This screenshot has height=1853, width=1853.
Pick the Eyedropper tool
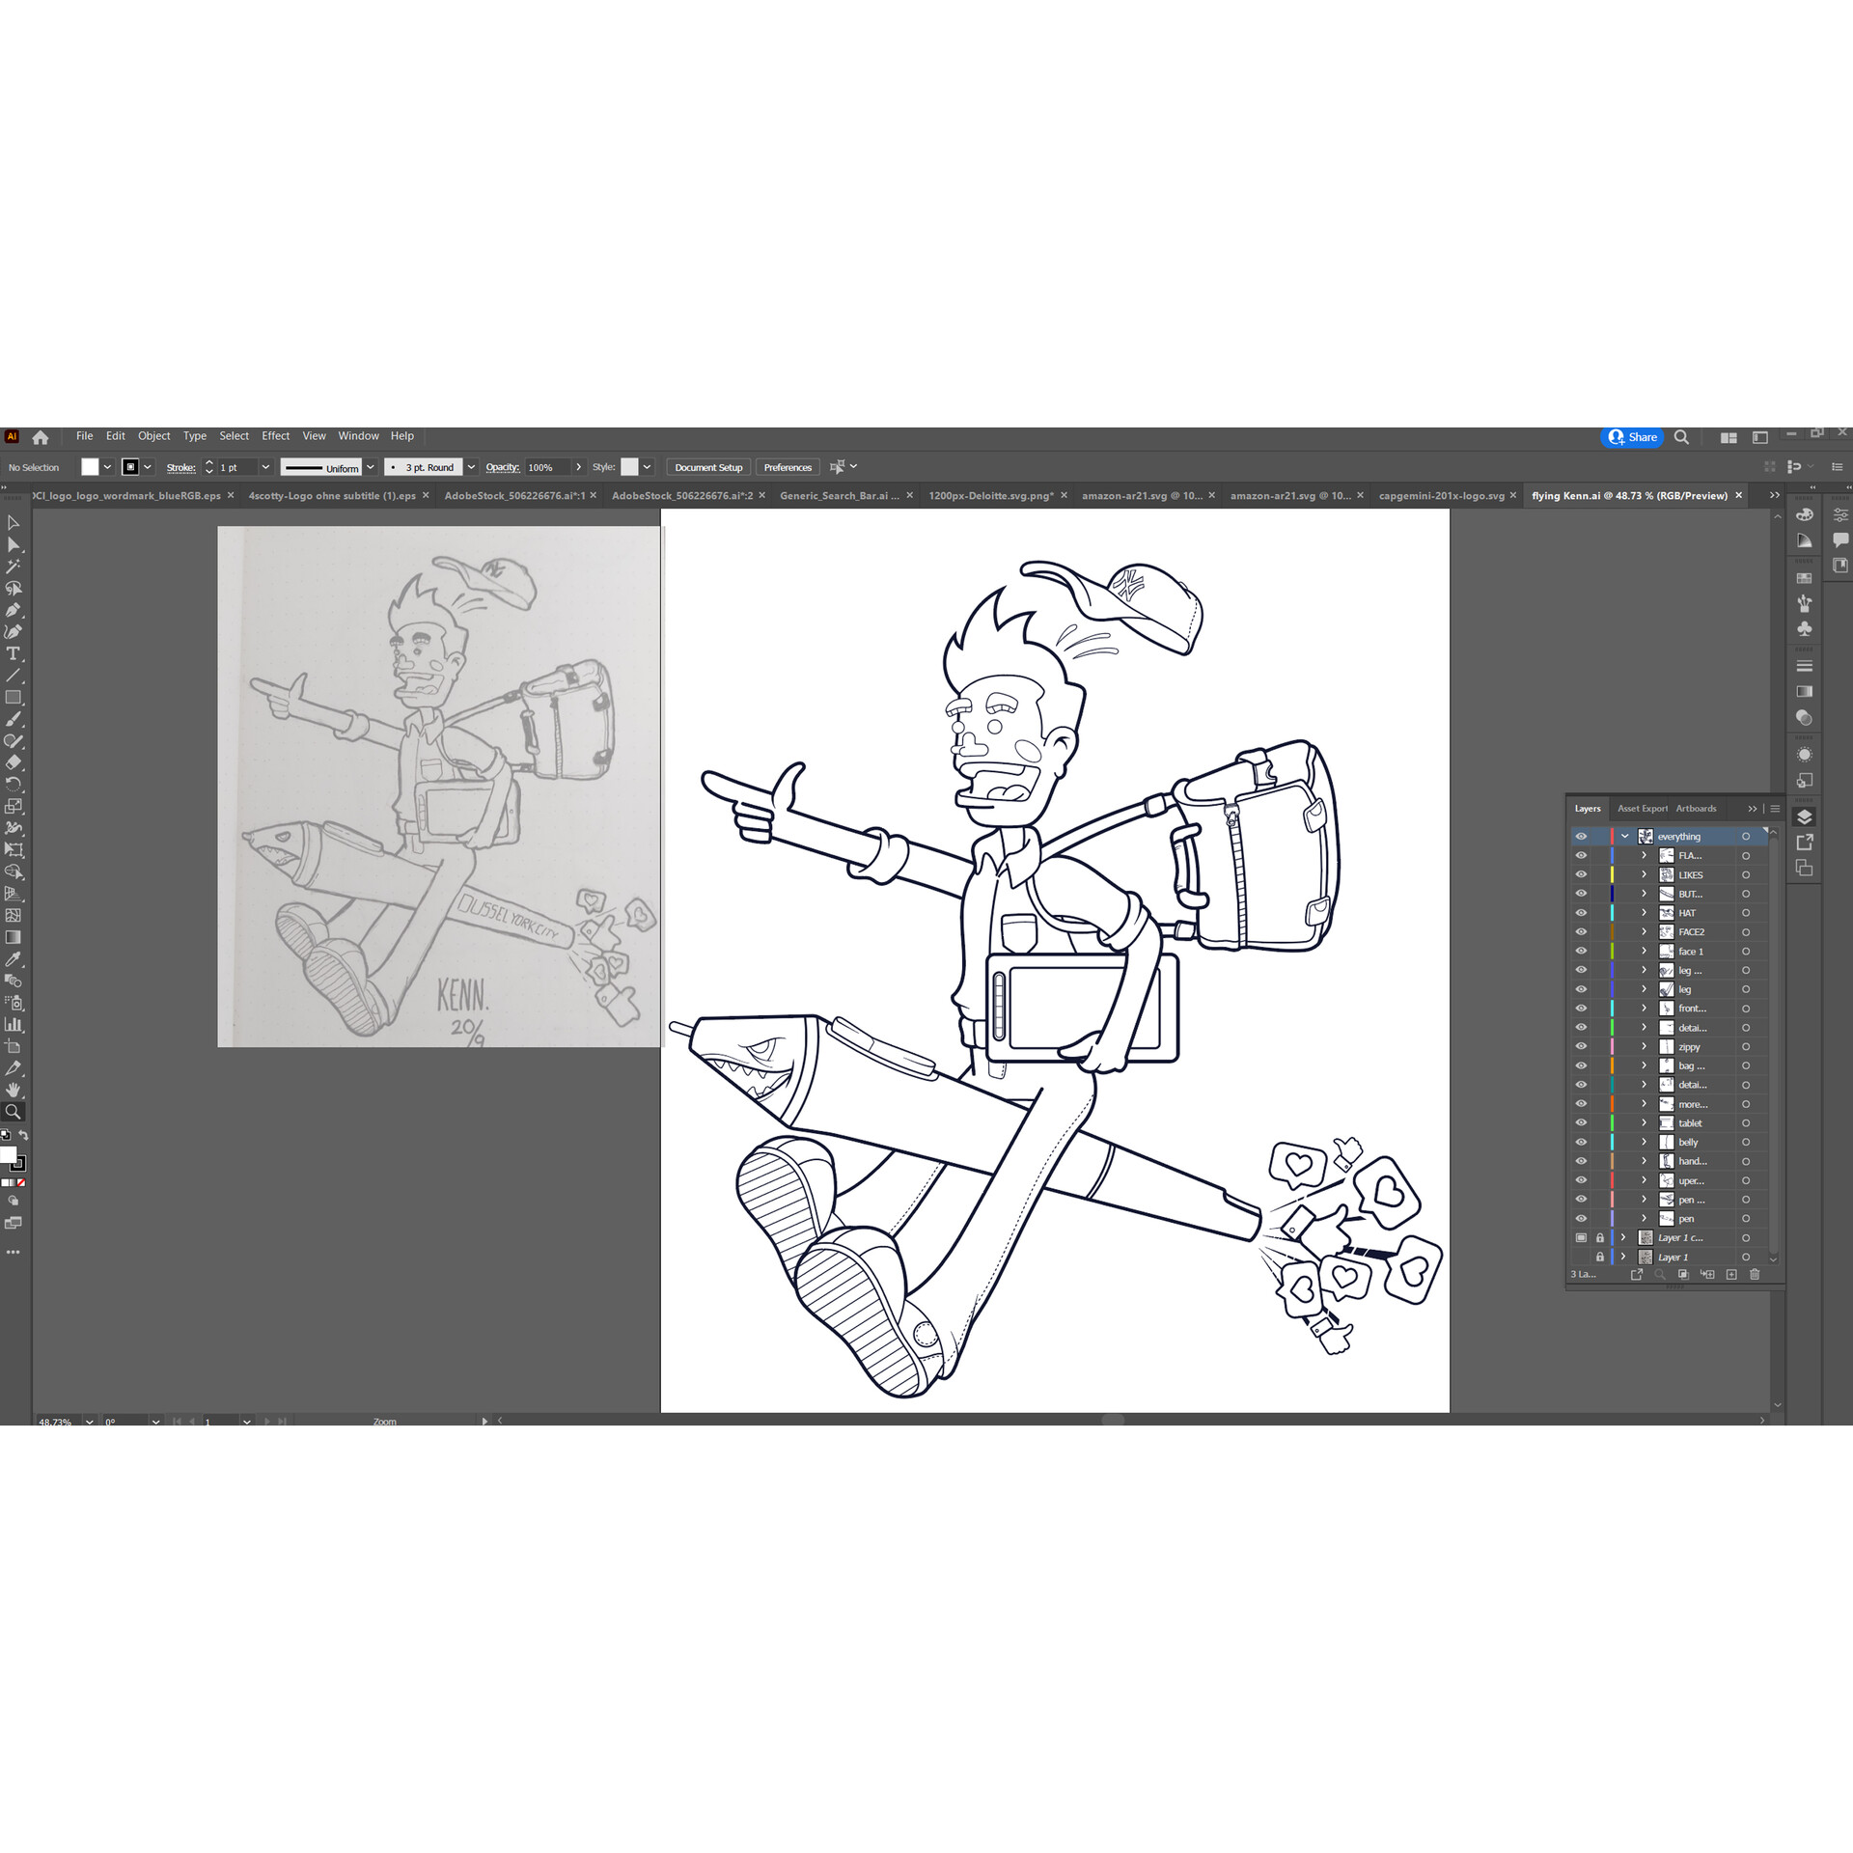tap(14, 959)
